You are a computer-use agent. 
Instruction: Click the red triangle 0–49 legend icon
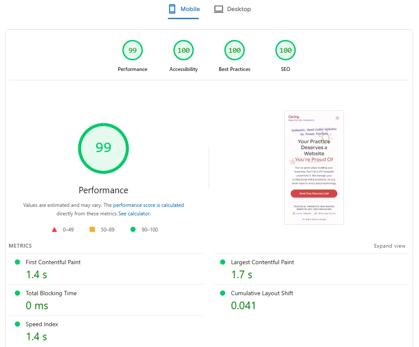tap(54, 229)
